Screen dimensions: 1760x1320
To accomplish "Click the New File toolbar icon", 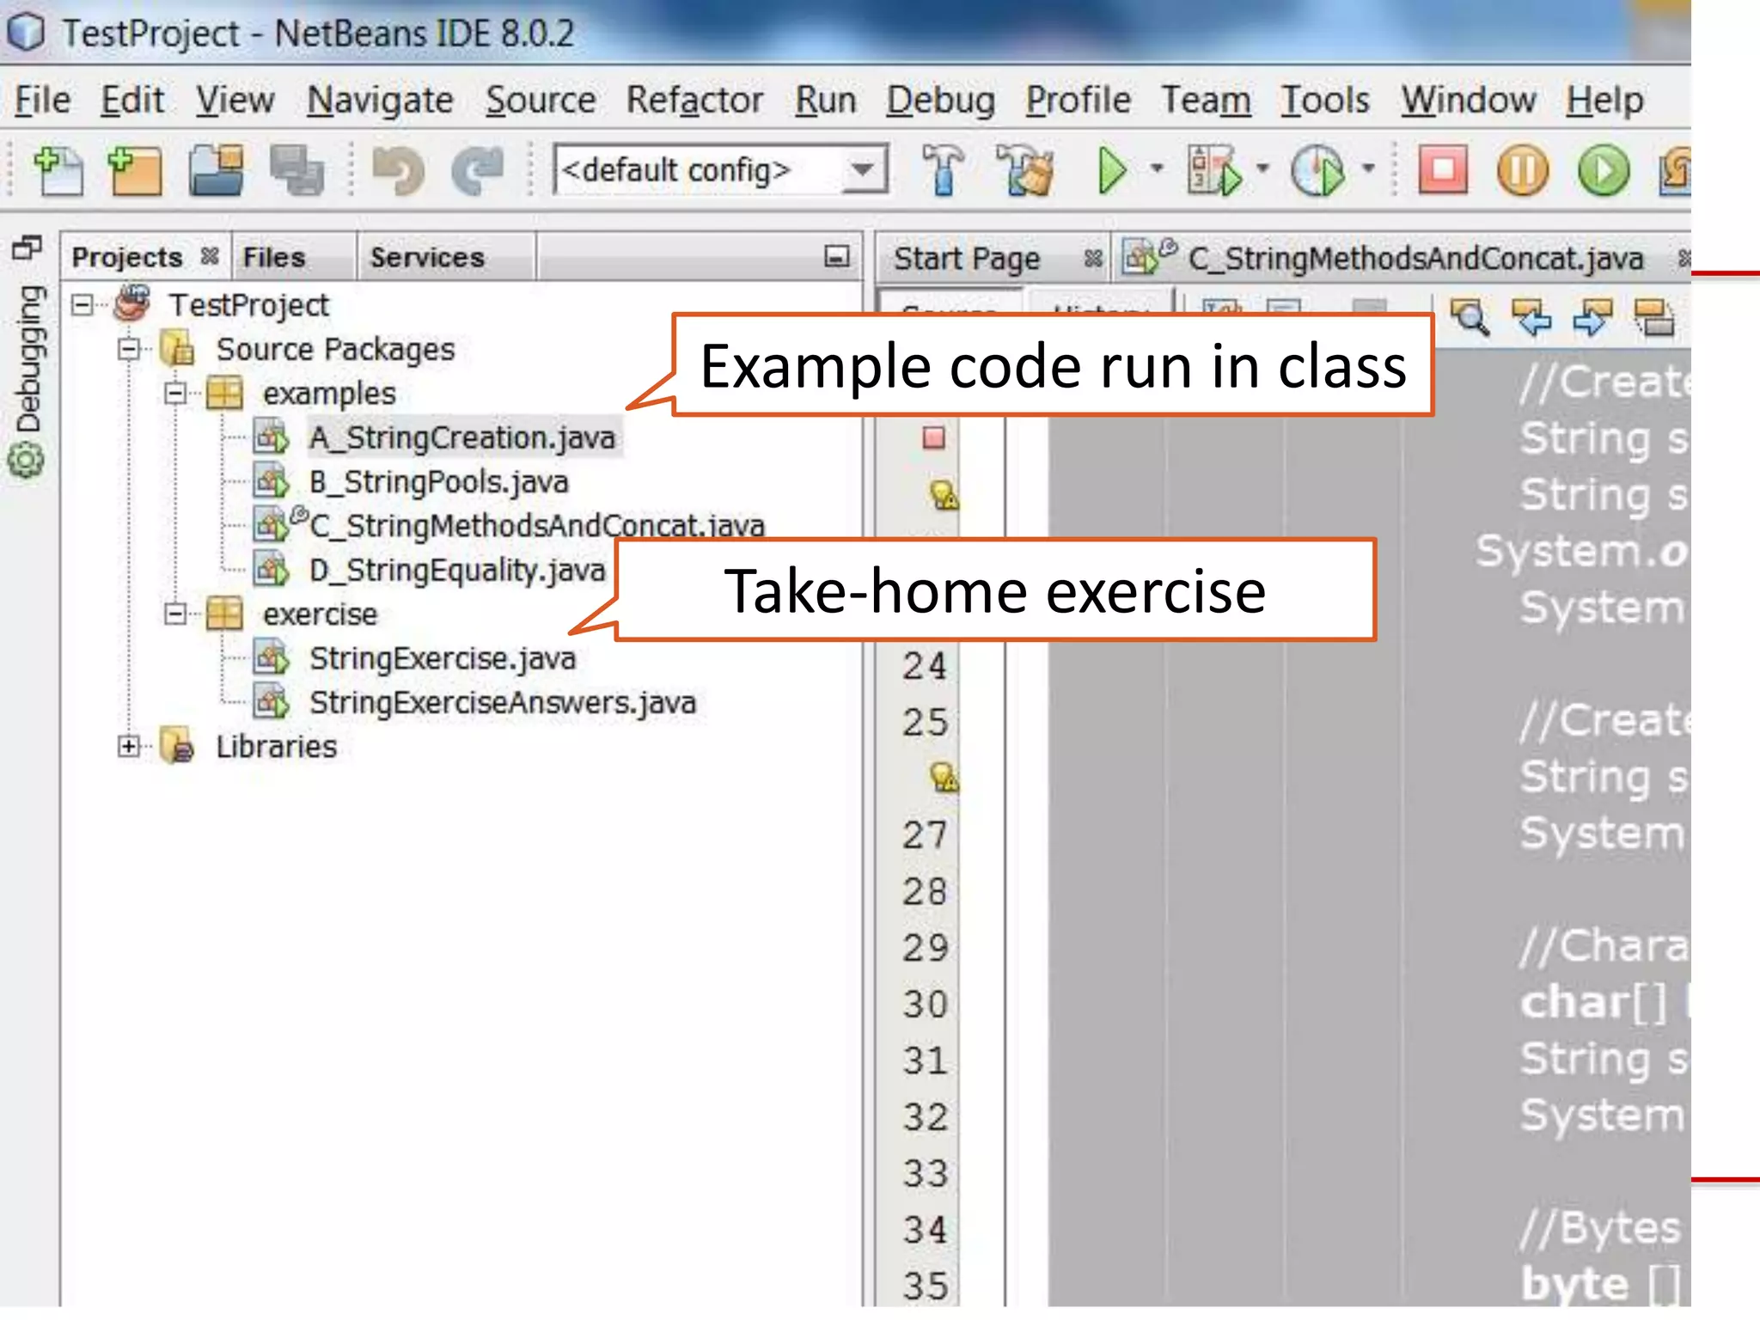I will point(58,170).
